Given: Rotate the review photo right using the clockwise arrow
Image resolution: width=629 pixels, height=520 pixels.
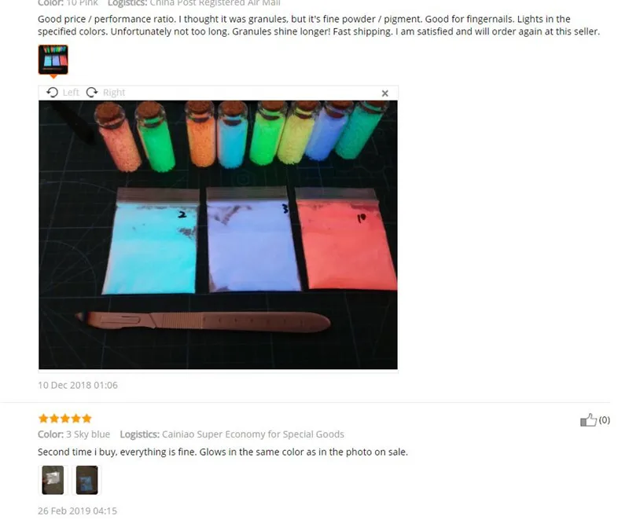Looking at the screenshot, I should (92, 93).
